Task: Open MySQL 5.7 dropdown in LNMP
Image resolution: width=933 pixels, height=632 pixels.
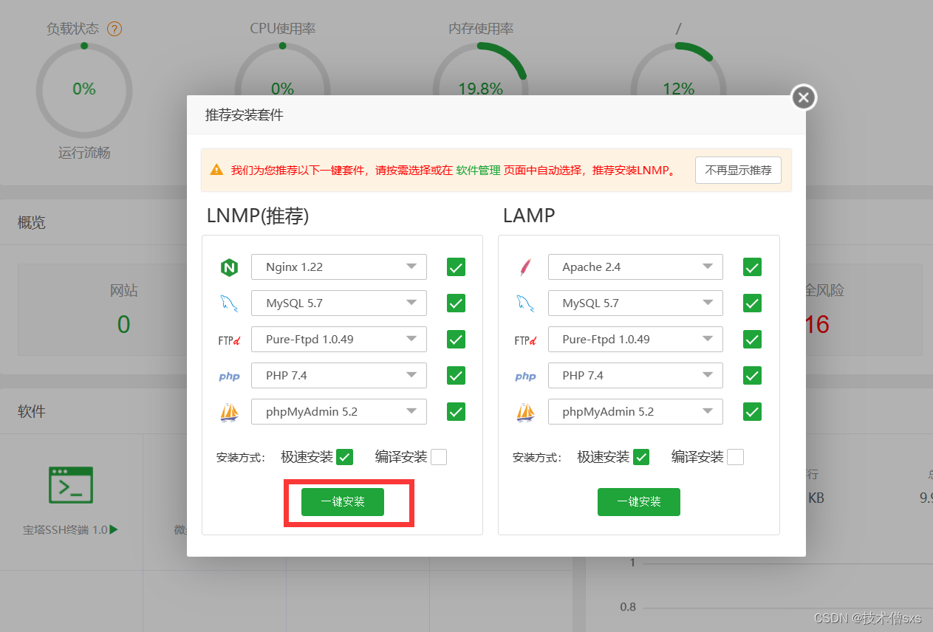Action: (x=339, y=303)
